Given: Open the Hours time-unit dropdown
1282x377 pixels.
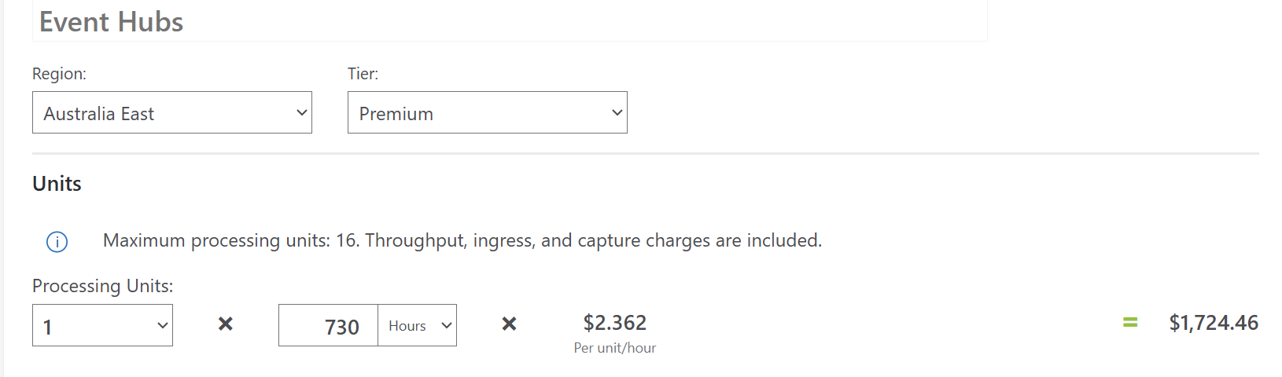Looking at the screenshot, I should tap(417, 325).
